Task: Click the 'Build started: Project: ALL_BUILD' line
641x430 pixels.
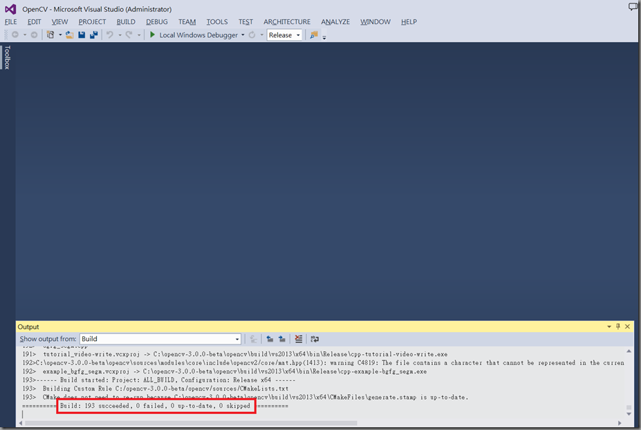Action: coord(158,380)
